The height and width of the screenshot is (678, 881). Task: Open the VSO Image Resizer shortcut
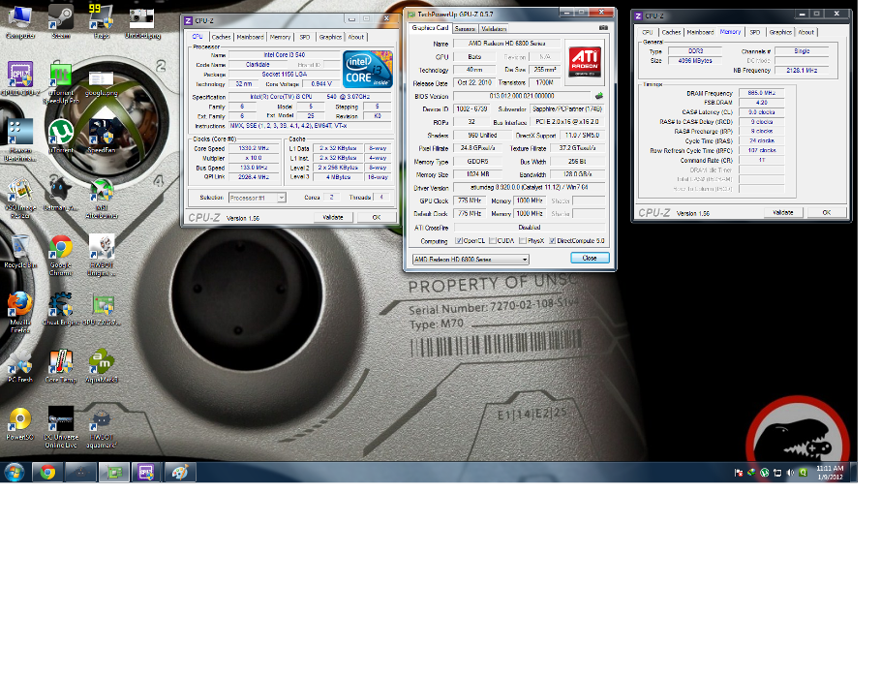coord(20,198)
